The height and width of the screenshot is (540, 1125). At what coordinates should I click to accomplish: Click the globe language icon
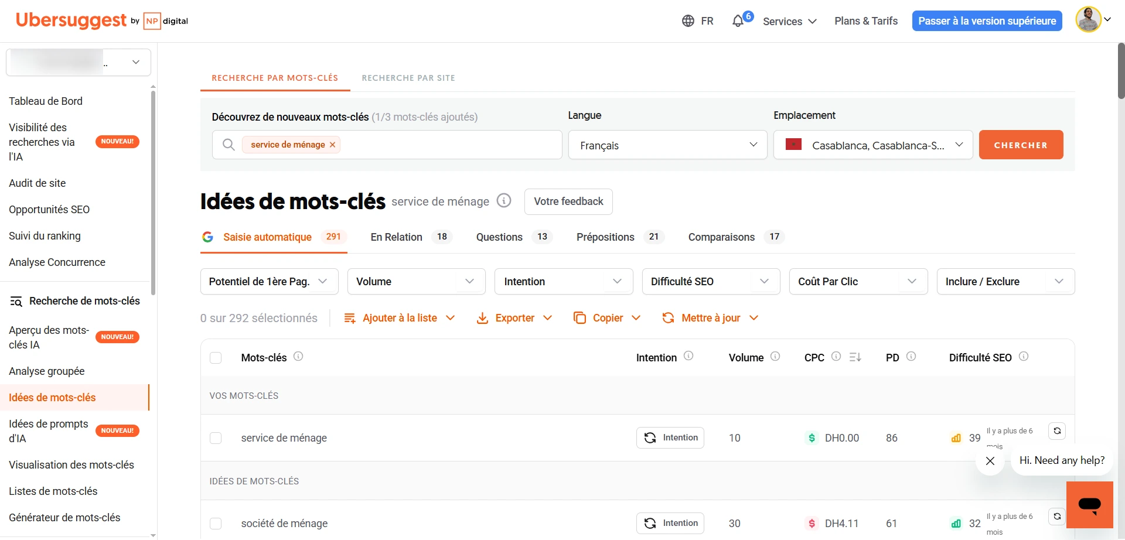(x=688, y=21)
